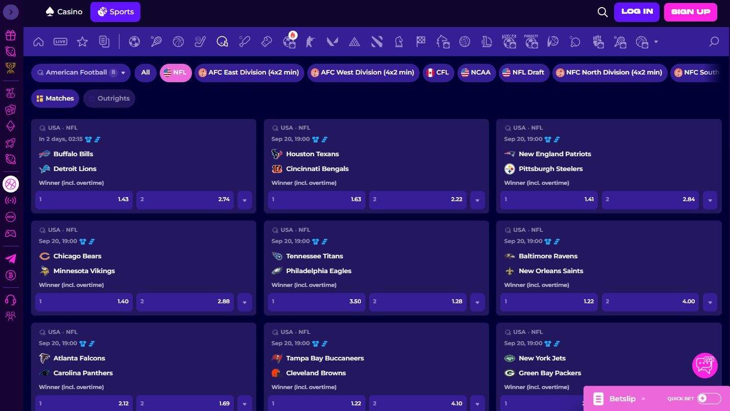
Task: Open the Telegram sidebar icon
Action: [11, 259]
